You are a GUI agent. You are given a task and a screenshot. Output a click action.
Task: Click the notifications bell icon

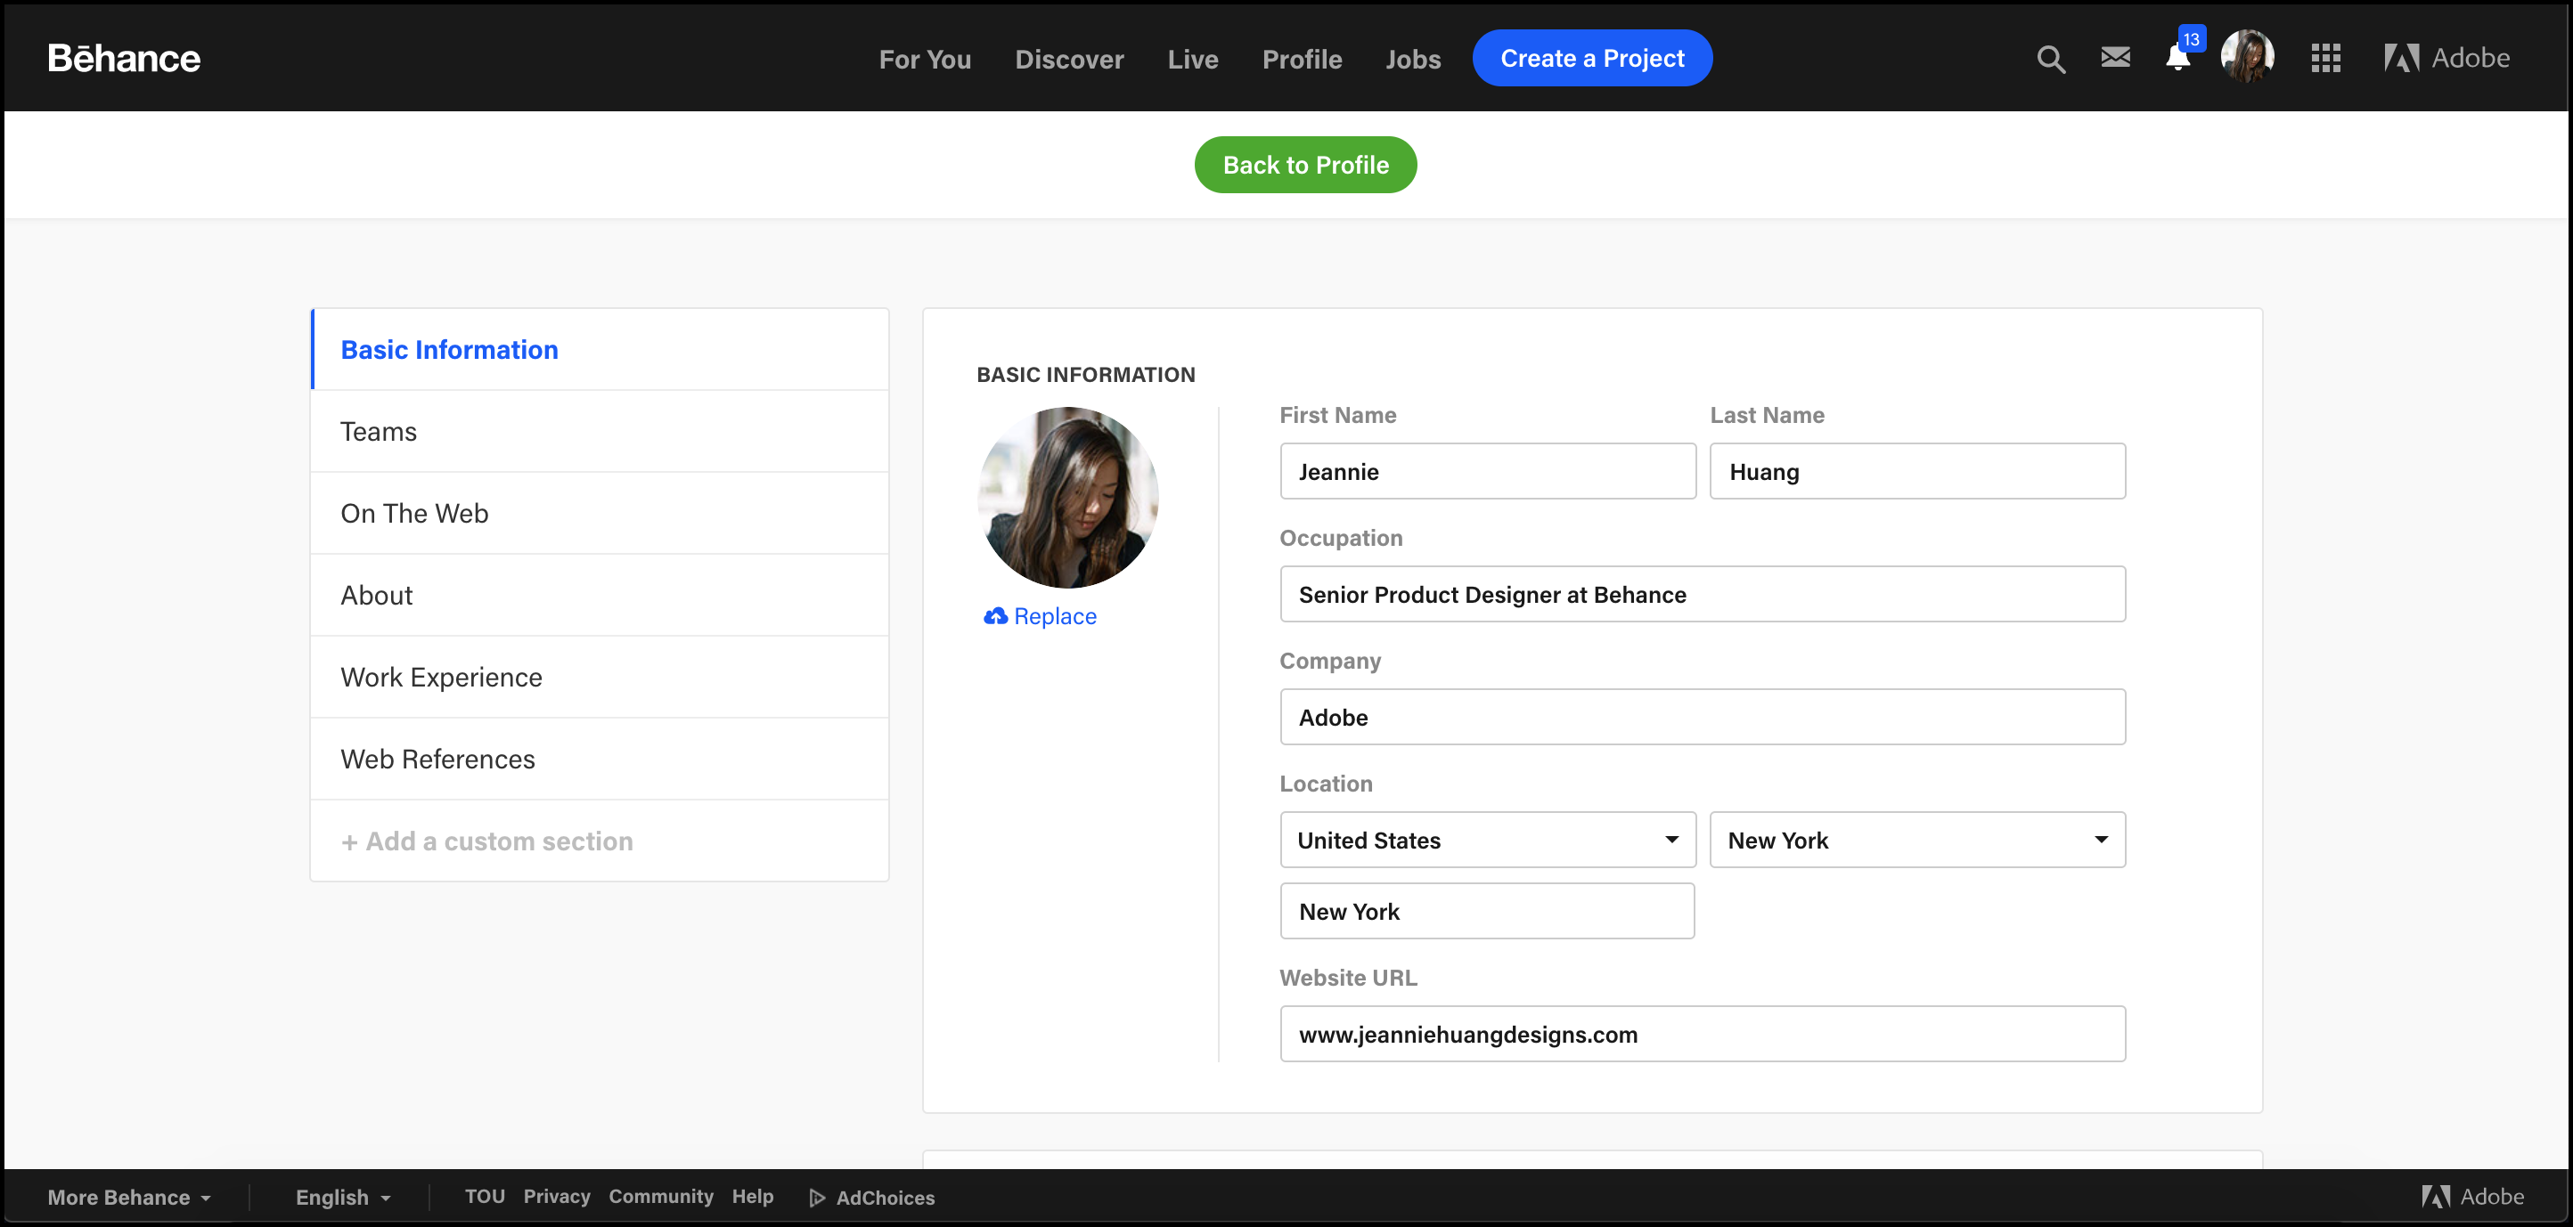pos(2176,57)
